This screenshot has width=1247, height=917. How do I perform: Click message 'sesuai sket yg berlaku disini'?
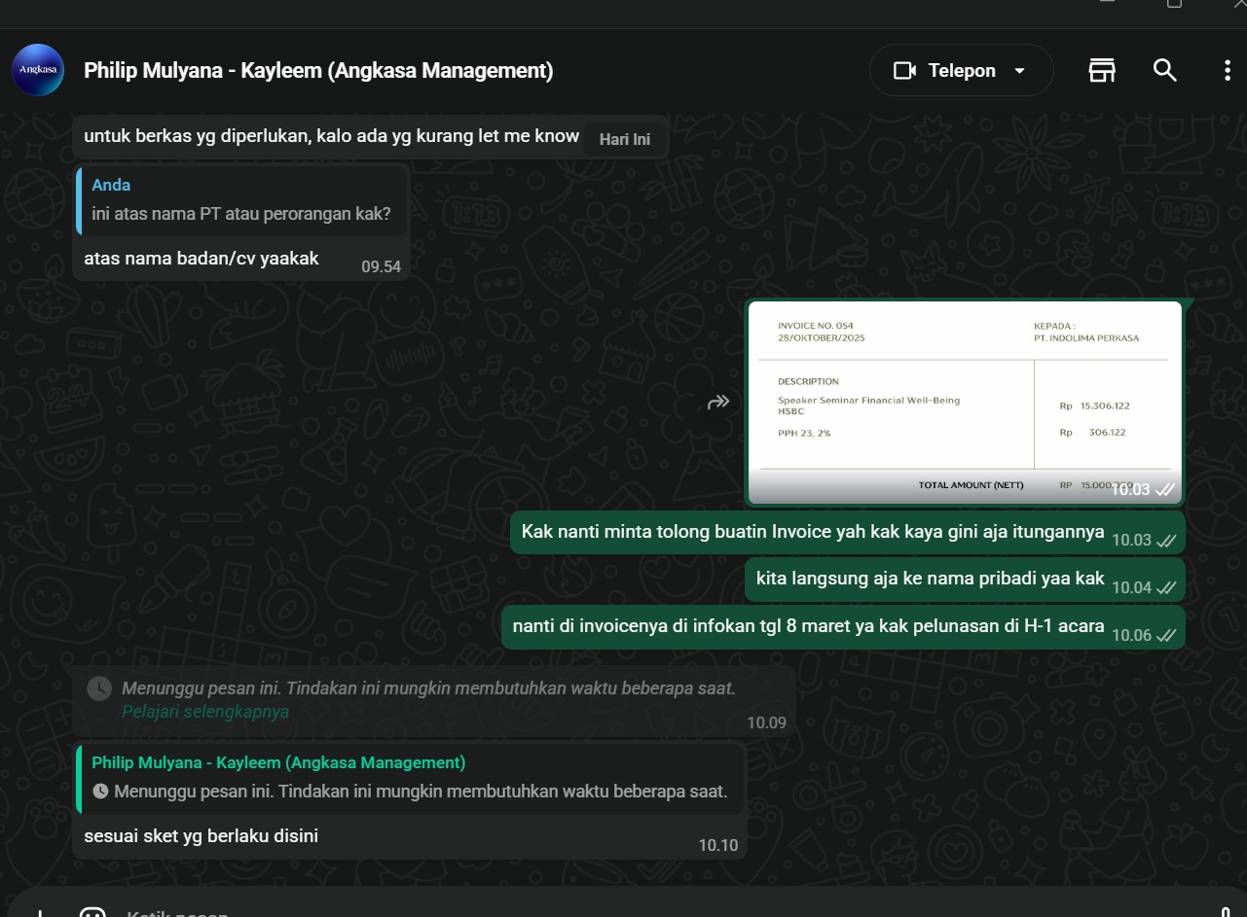(202, 835)
